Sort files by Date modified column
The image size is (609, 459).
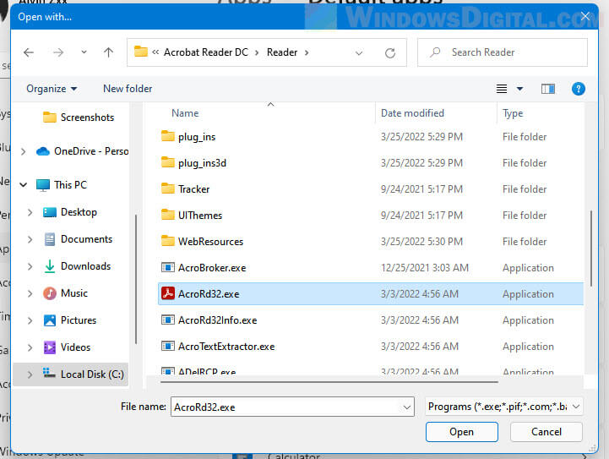pos(412,113)
